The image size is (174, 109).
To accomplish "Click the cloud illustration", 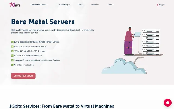I will coord(124,66).
